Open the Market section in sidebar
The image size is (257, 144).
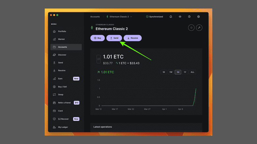tap(61, 39)
